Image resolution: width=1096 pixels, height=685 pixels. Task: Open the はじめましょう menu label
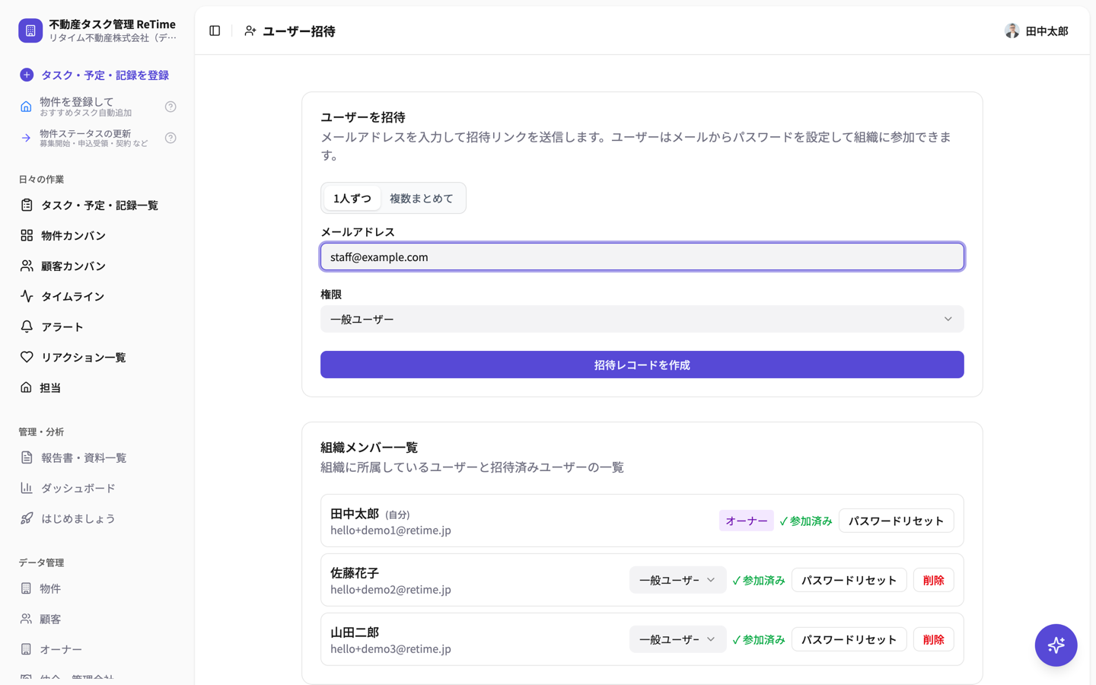[x=78, y=518]
